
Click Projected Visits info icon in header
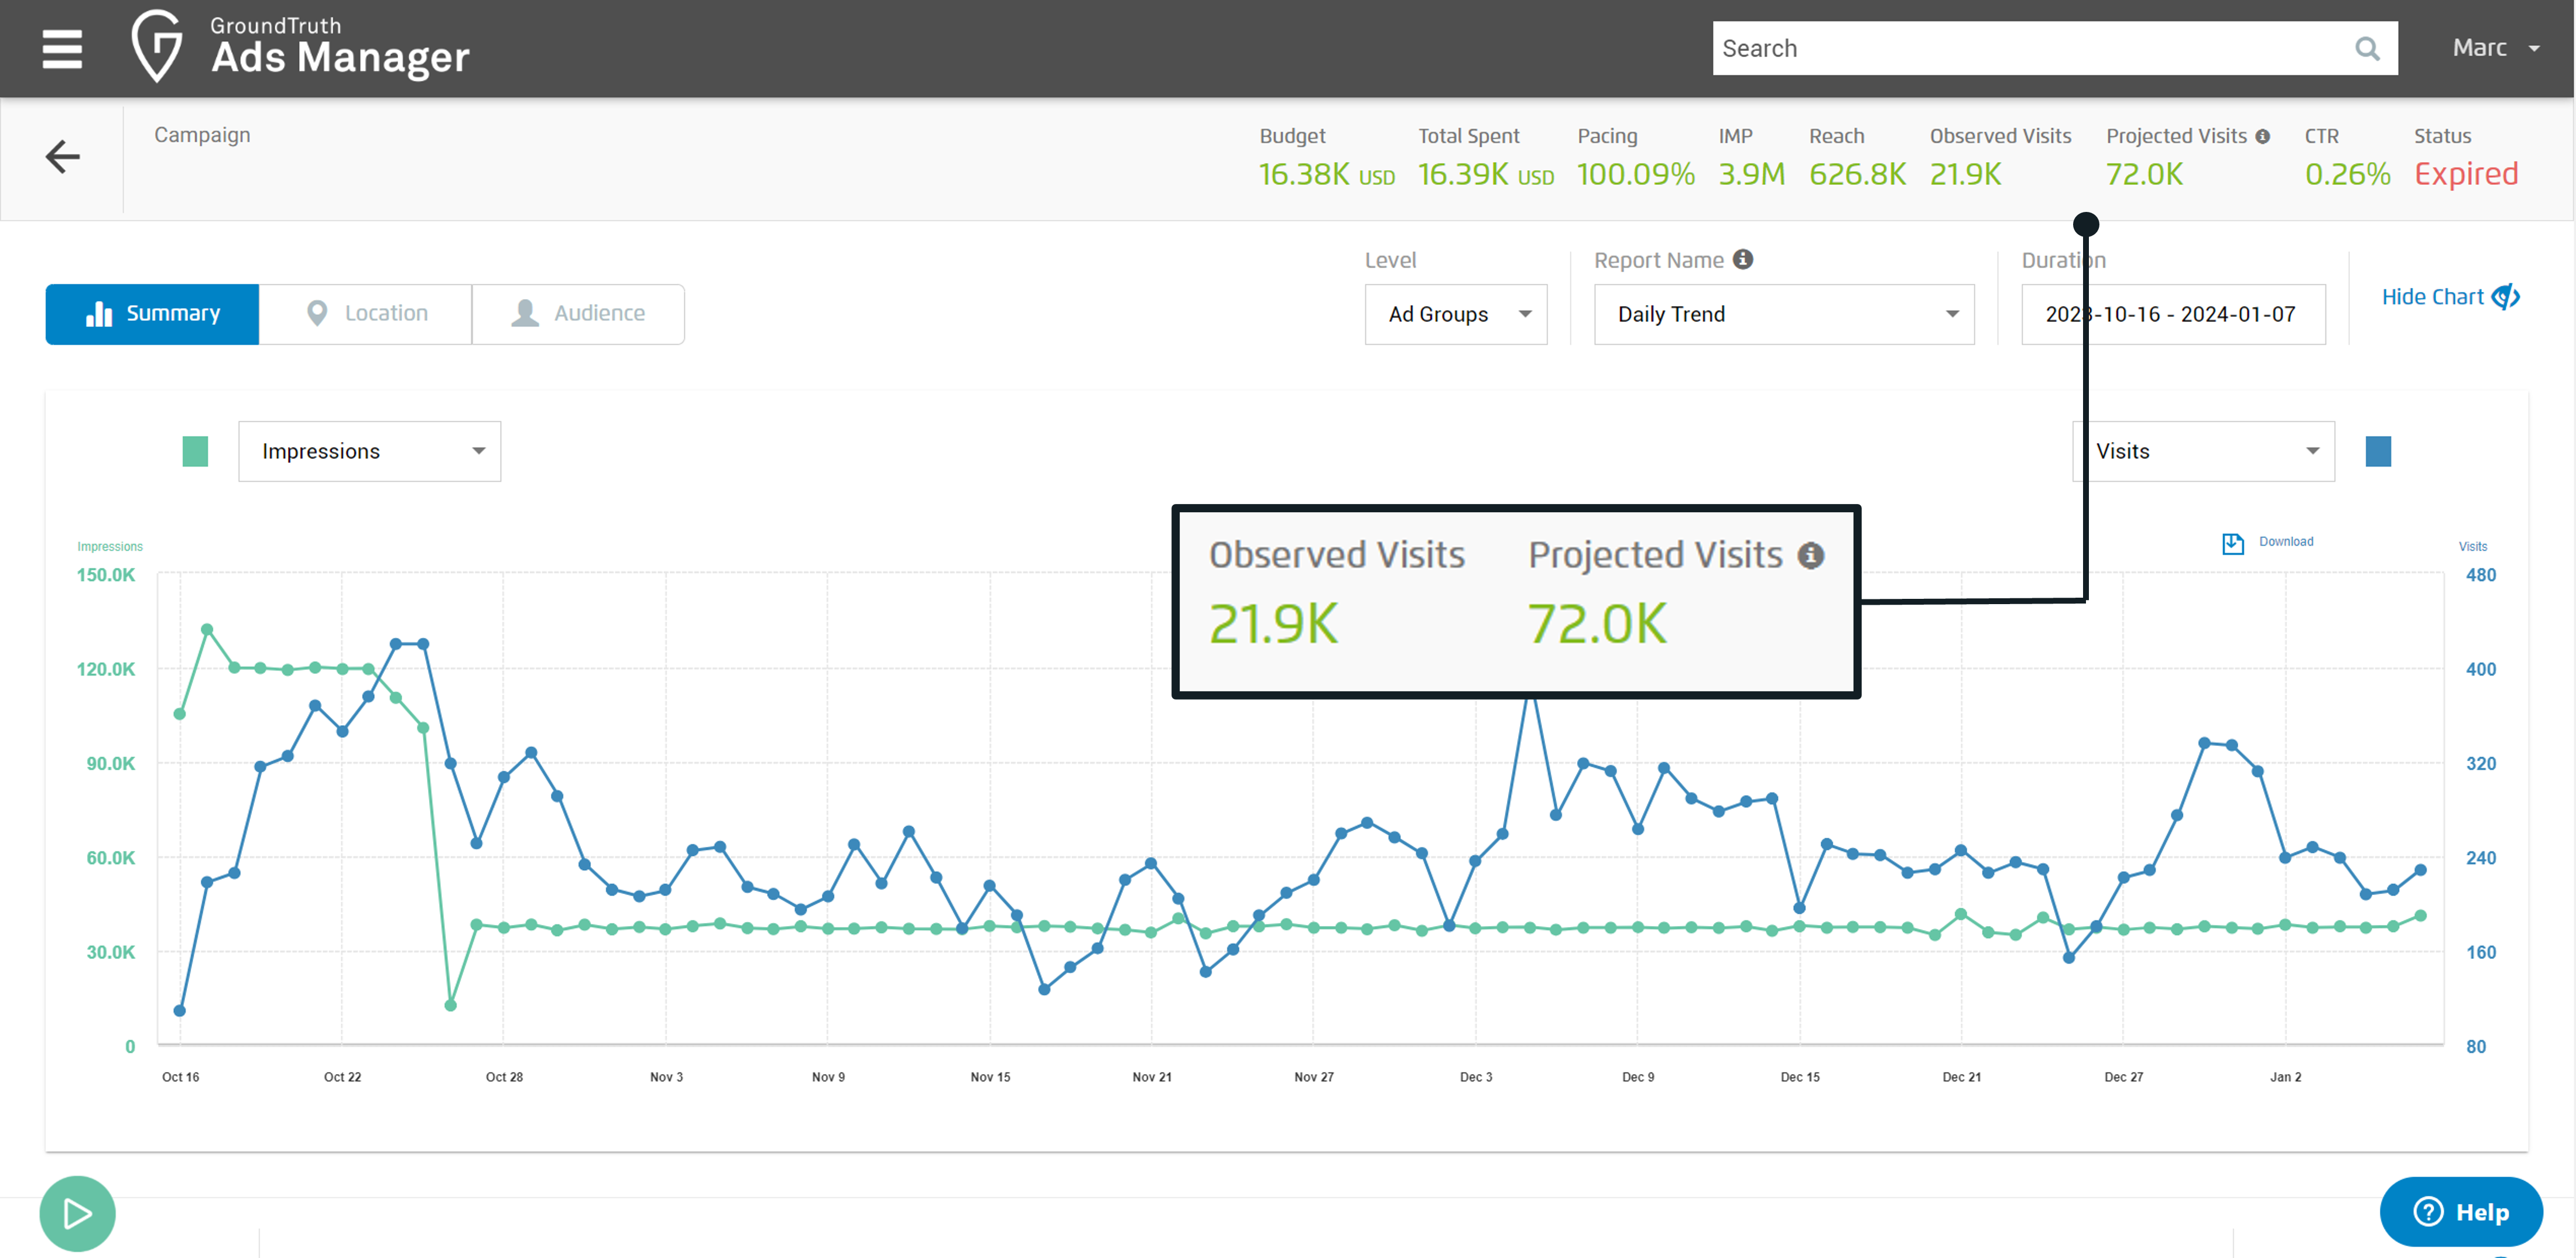2262,136
